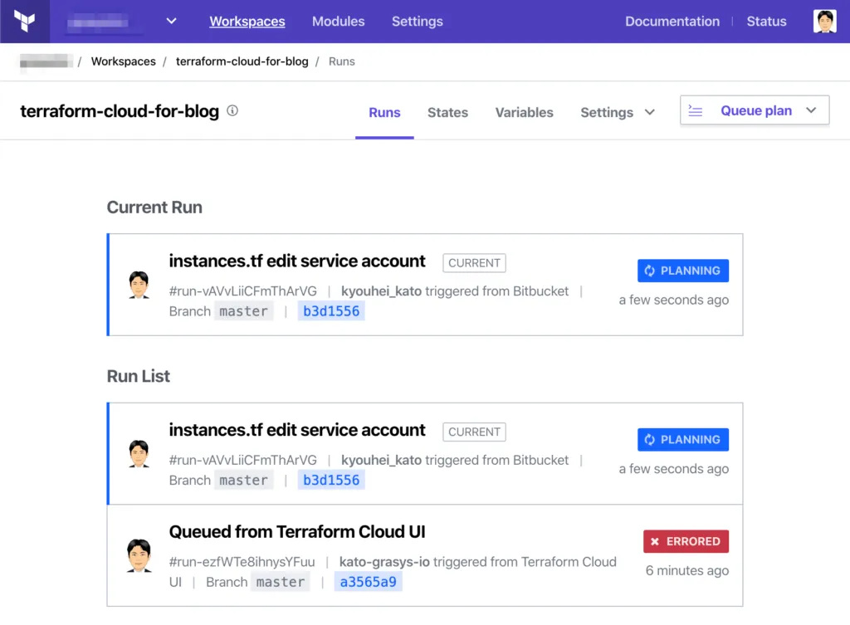Click the info icon beside workspace name
The image size is (850, 625).
pyautogui.click(x=232, y=110)
